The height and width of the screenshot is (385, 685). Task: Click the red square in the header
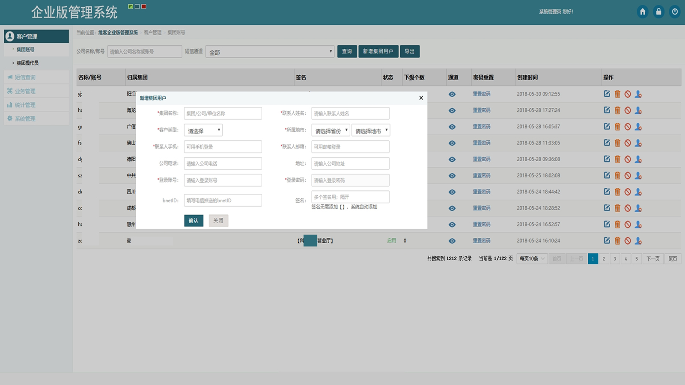tap(144, 6)
